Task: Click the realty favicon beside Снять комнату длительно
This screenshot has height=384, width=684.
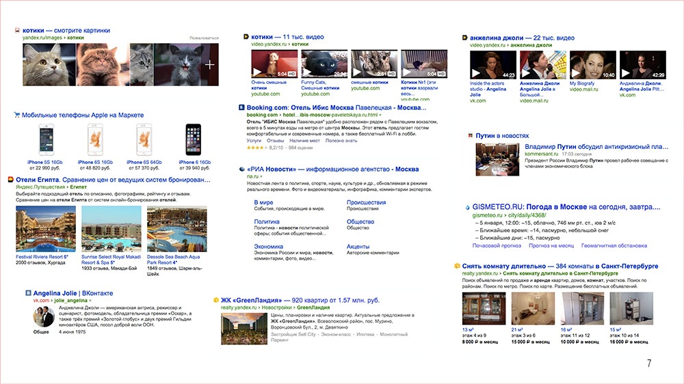Action: [457, 266]
